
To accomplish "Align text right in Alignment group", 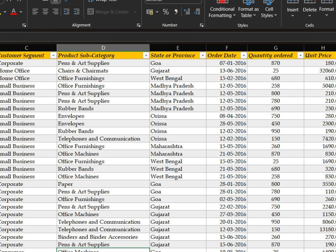I will point(55,11).
